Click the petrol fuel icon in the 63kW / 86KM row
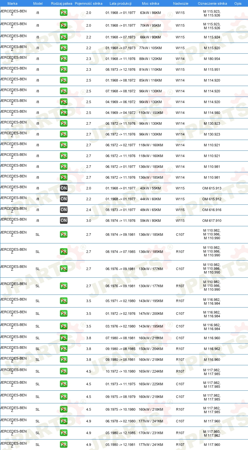This screenshot has width=248, height=450. 64,13
